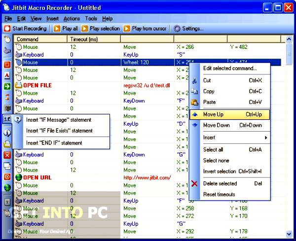296x241 pixels.
Task: Open the Edit menu
Action: (x=21, y=19)
